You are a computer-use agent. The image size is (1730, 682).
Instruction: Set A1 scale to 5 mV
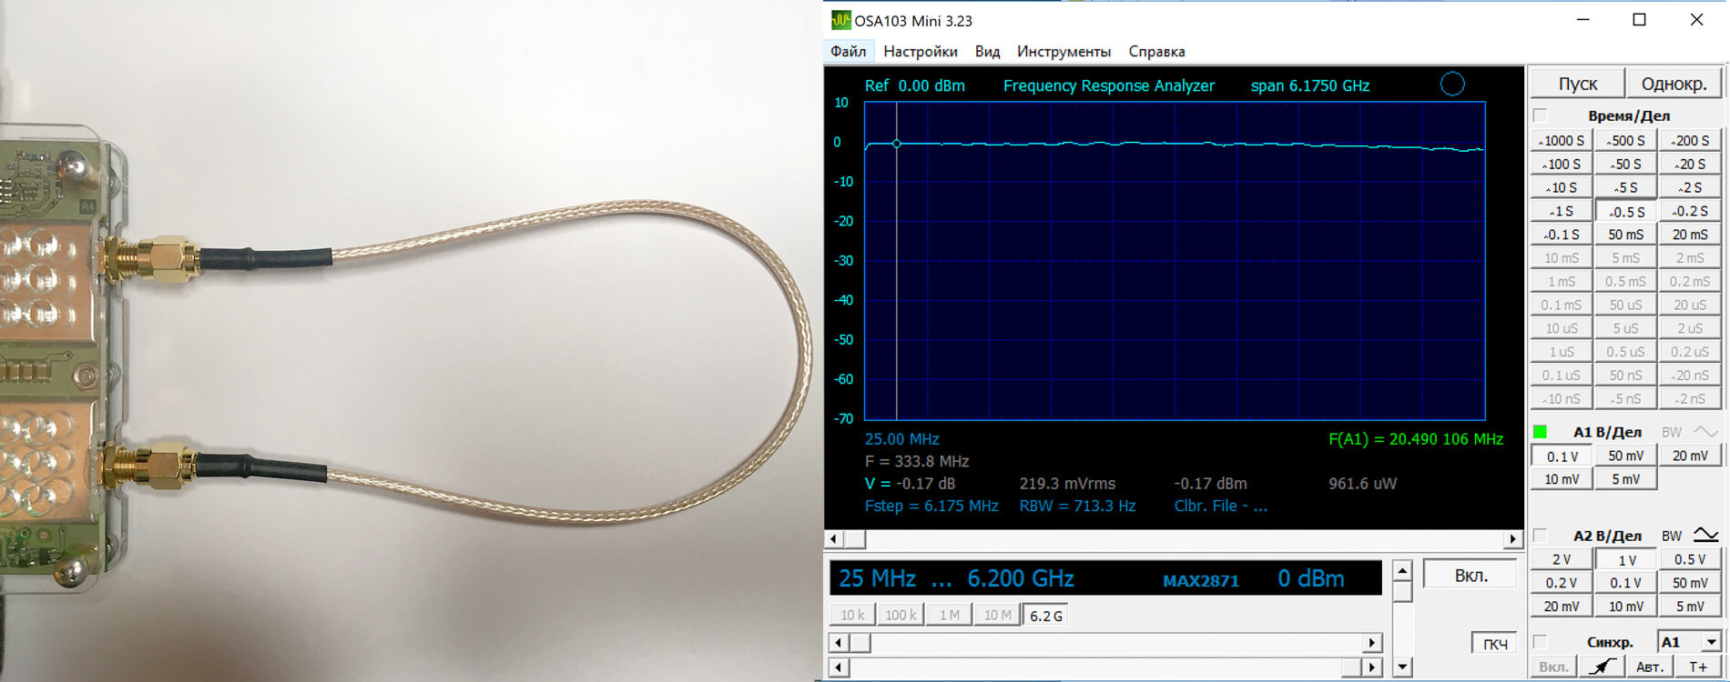click(x=1626, y=479)
